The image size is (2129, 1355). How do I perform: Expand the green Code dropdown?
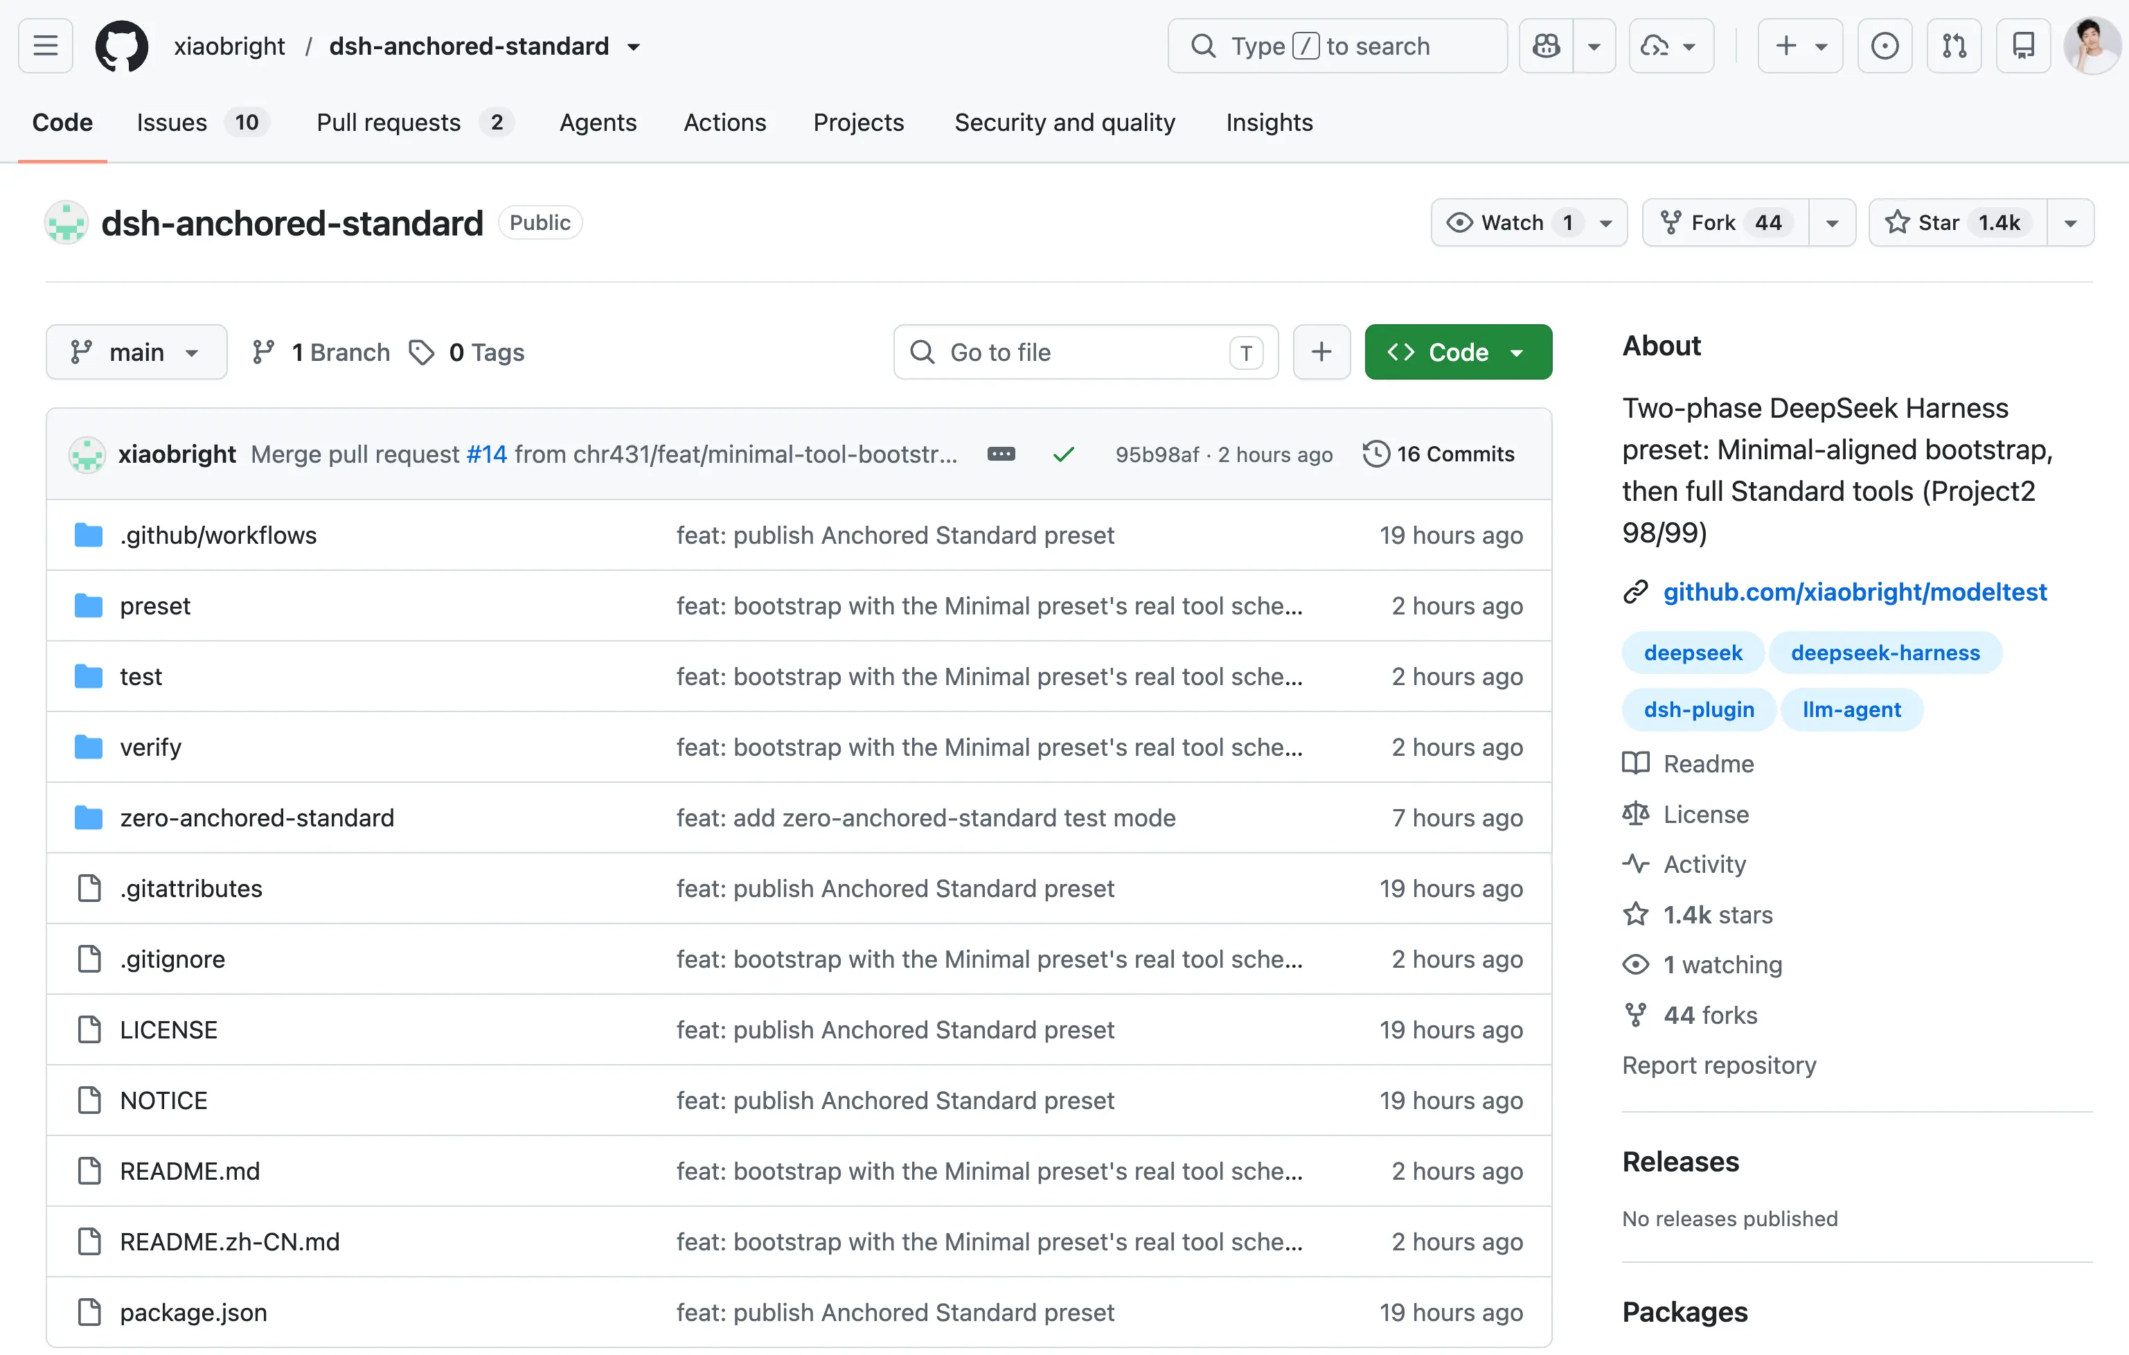(1458, 352)
